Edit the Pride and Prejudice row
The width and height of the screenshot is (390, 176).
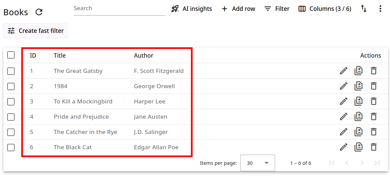pyautogui.click(x=343, y=117)
